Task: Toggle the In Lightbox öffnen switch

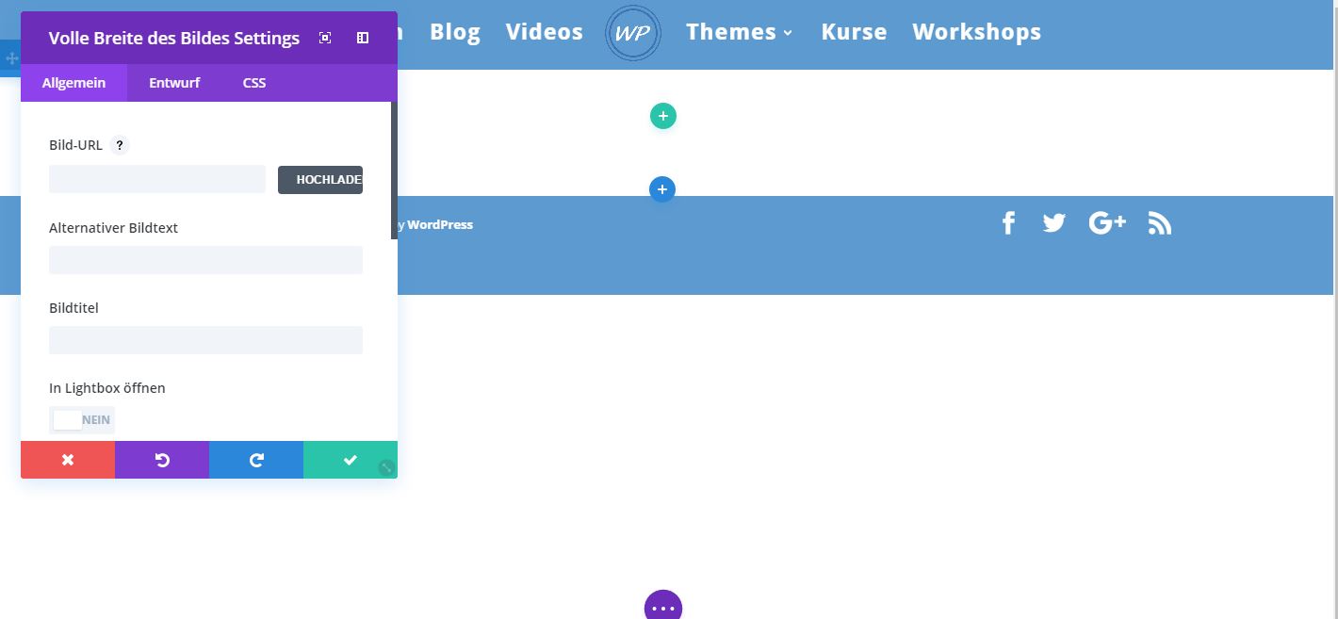Action: point(82,420)
